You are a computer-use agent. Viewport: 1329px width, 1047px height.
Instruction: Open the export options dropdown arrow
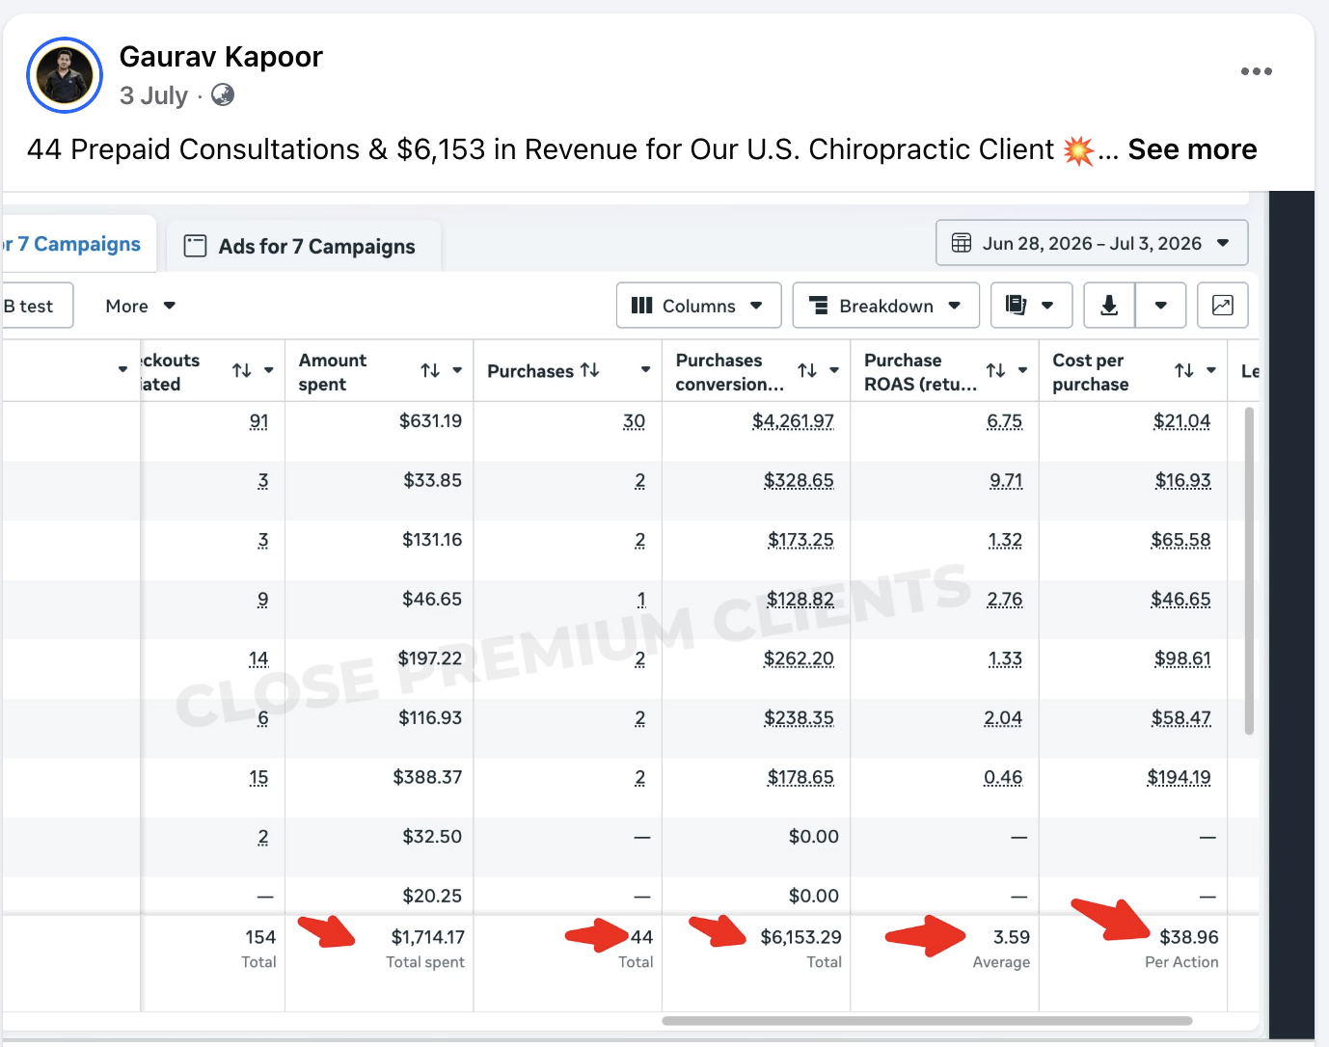(x=1161, y=306)
